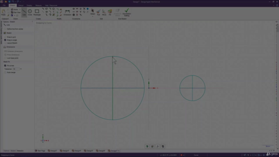Enable Layout Sketch checkbox

pos(5,43)
